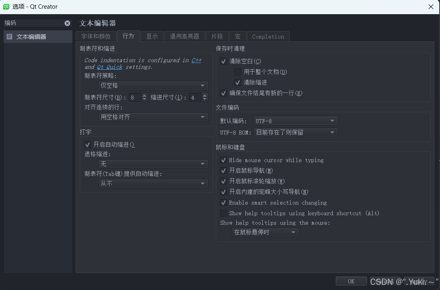Open the 片段 tab
440x290 pixels.
(217, 36)
